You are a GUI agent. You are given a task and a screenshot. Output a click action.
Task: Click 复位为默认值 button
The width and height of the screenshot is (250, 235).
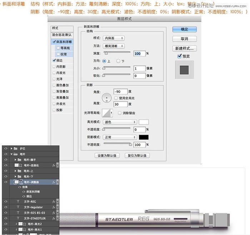click(137, 156)
